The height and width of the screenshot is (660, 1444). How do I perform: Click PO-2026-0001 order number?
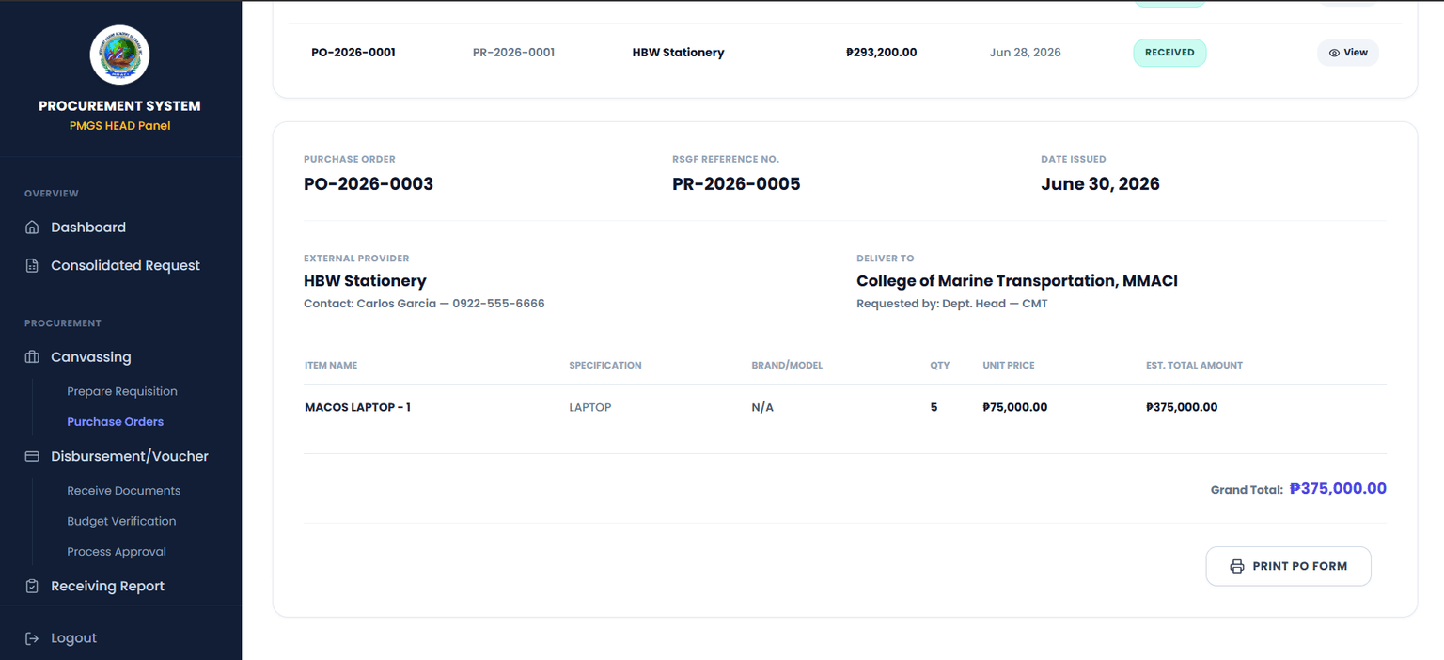point(353,53)
